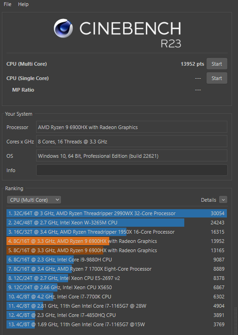Select ranking row 9 Xeon X5650
Image resolution: width=238 pixels, height=335 pixels.
point(117,287)
